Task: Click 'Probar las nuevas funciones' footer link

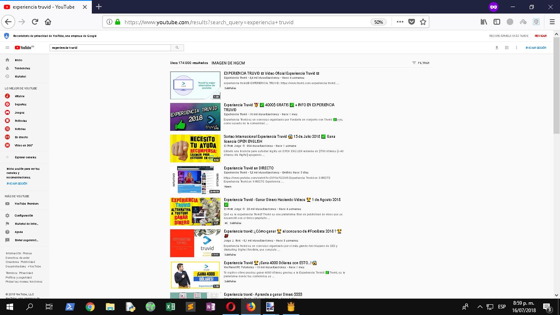Action: pos(24,282)
